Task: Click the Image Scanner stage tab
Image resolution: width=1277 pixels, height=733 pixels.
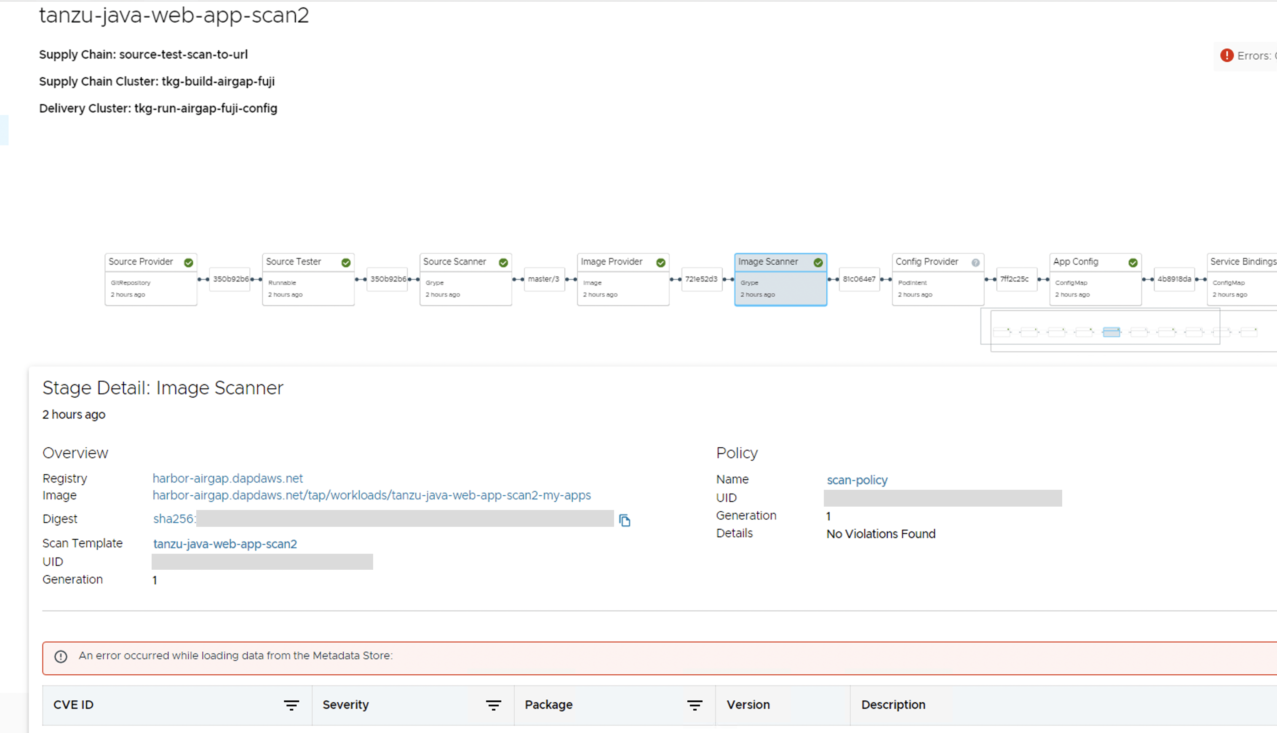Action: point(780,262)
